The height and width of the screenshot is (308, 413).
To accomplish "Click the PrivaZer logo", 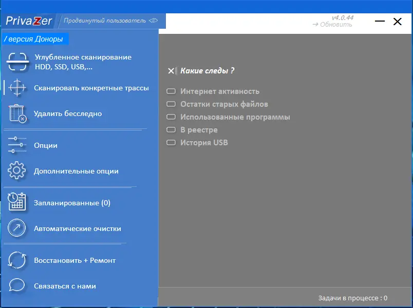I will (29, 21).
